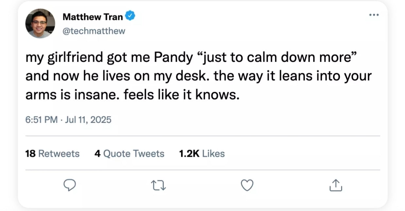Viewport: 405px width, 211px height.
Task: Click the retweet icon below the tweet
Action: [x=158, y=185]
